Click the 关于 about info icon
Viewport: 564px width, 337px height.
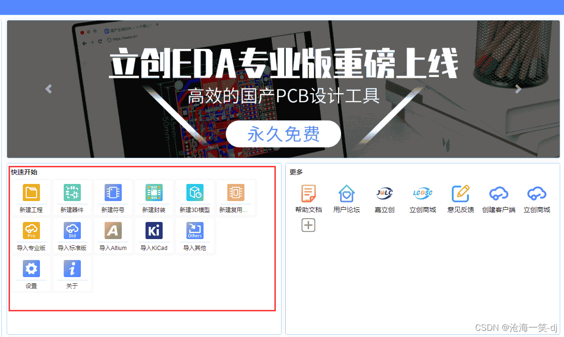(x=72, y=269)
